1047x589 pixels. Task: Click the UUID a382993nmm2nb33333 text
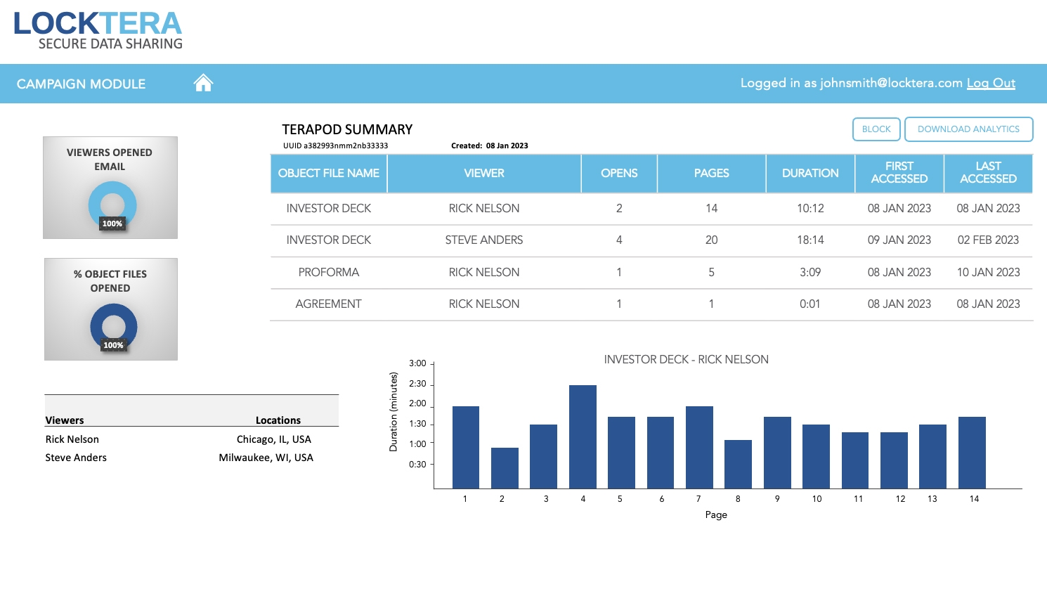pyautogui.click(x=335, y=145)
